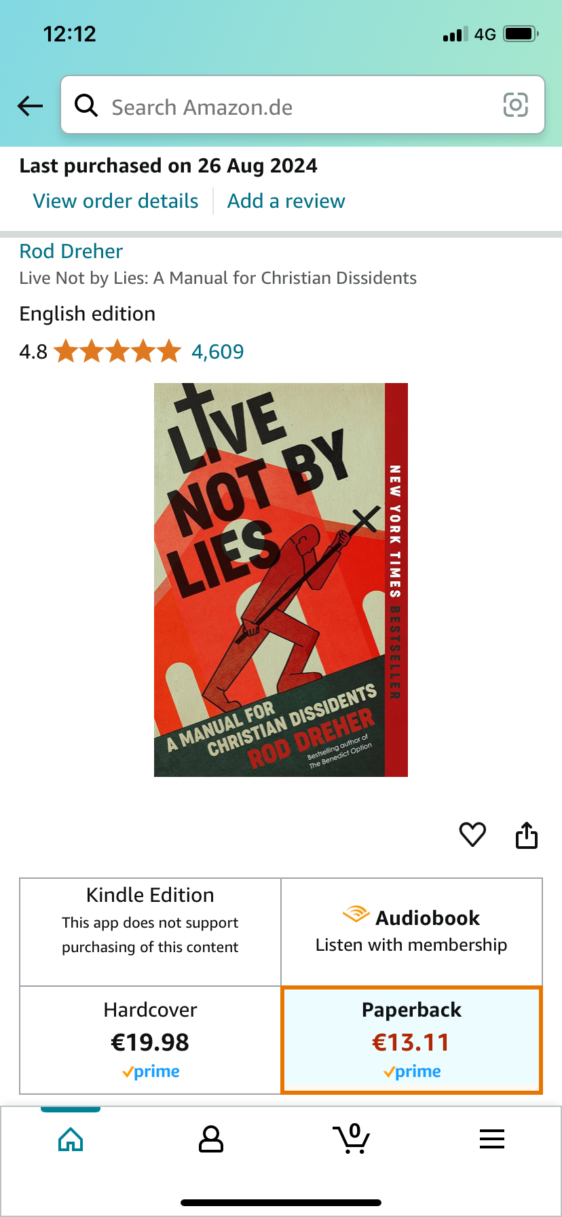Tap the five-star rating stars
Image resolution: width=562 pixels, height=1217 pixels.
[117, 352]
